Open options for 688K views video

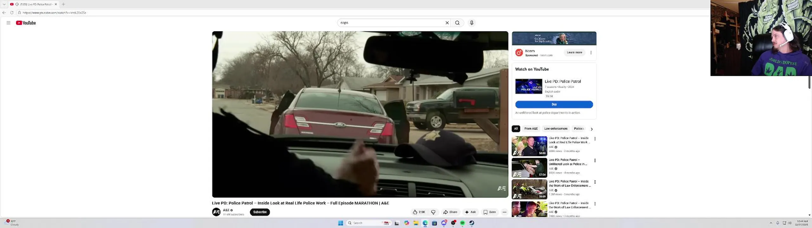[x=595, y=139]
